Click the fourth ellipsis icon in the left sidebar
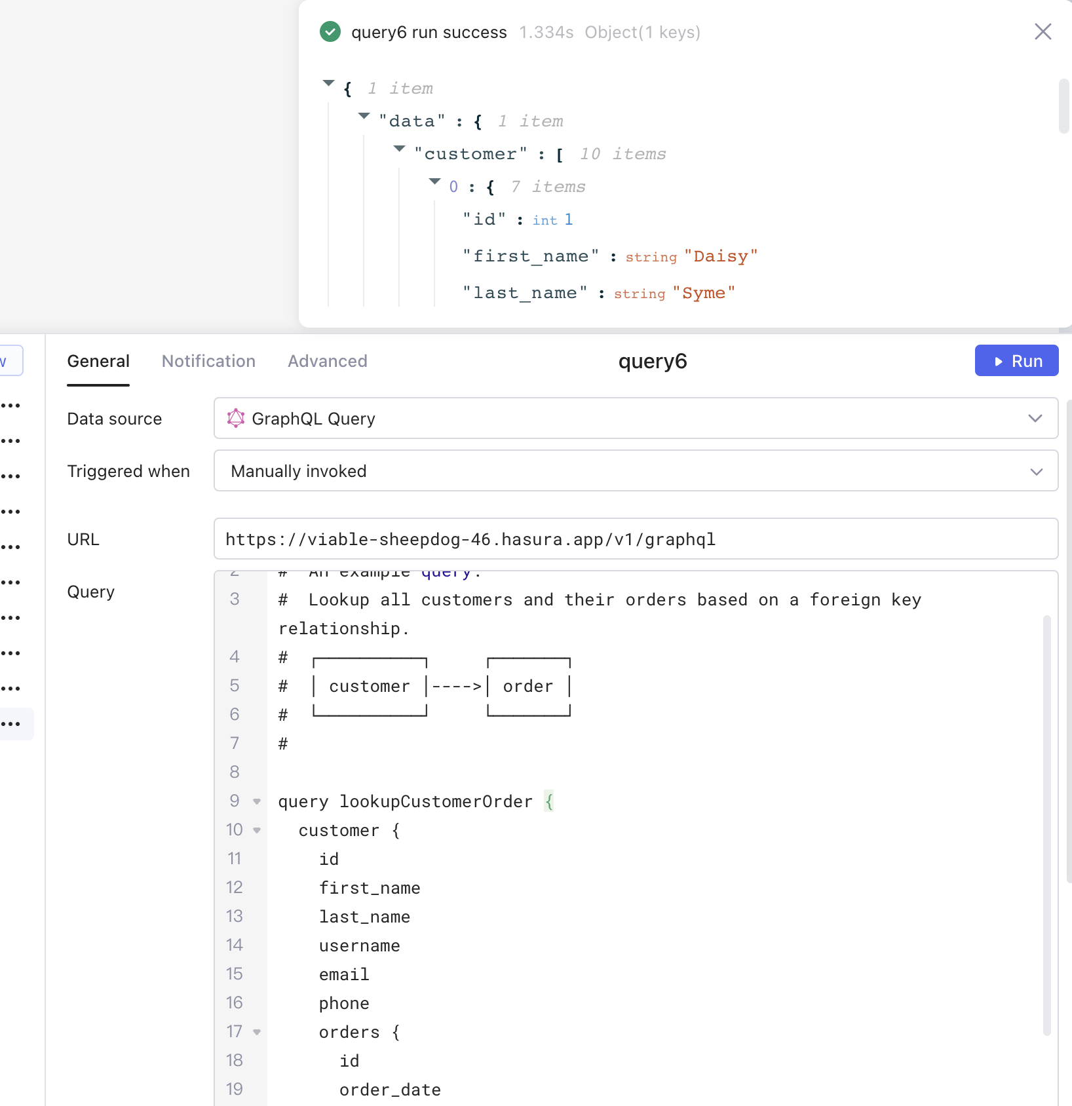This screenshot has width=1072, height=1106. 11,512
